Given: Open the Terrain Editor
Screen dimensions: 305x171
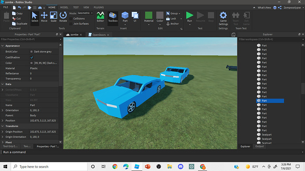Looking at the screenshot, I should 100,17.
